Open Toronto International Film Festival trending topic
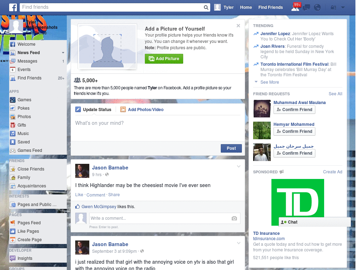The image size is (360, 270). tap(294, 64)
